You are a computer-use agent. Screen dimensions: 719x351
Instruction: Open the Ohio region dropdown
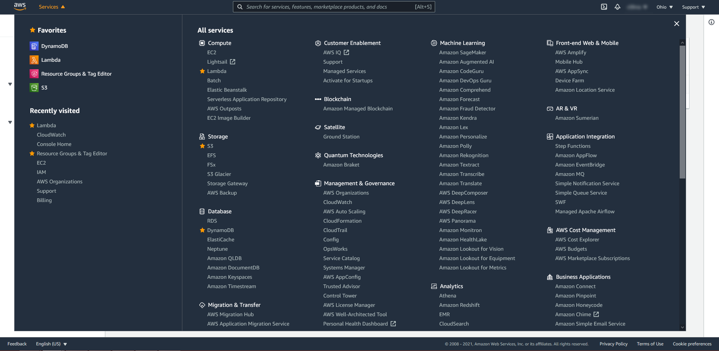[x=665, y=7]
